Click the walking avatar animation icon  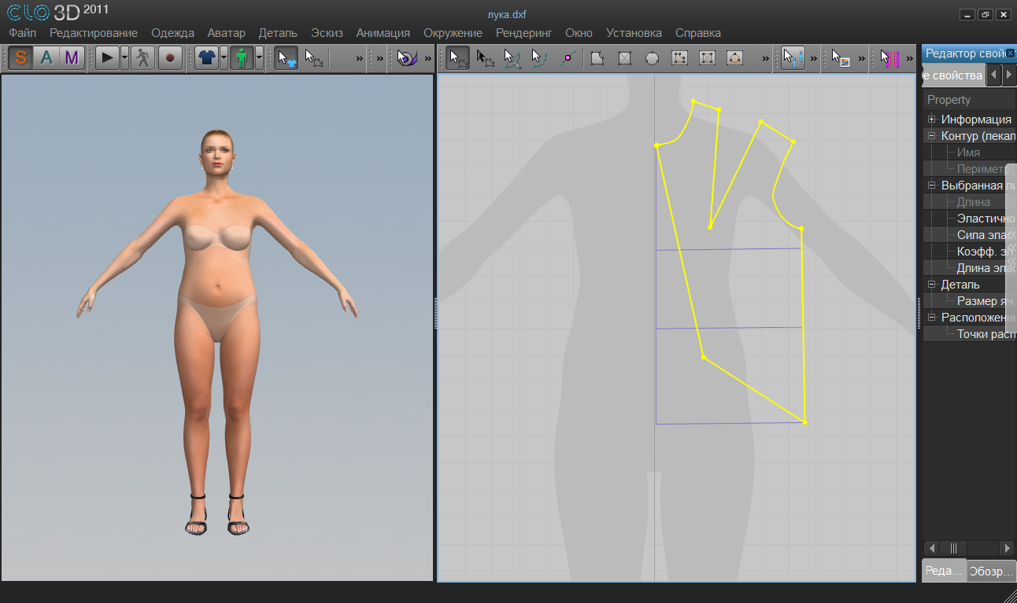pyautogui.click(x=142, y=58)
